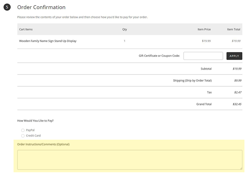Screen dimensions: 250x174
Task: Click the Item Total column header
Action: (x=234, y=29)
